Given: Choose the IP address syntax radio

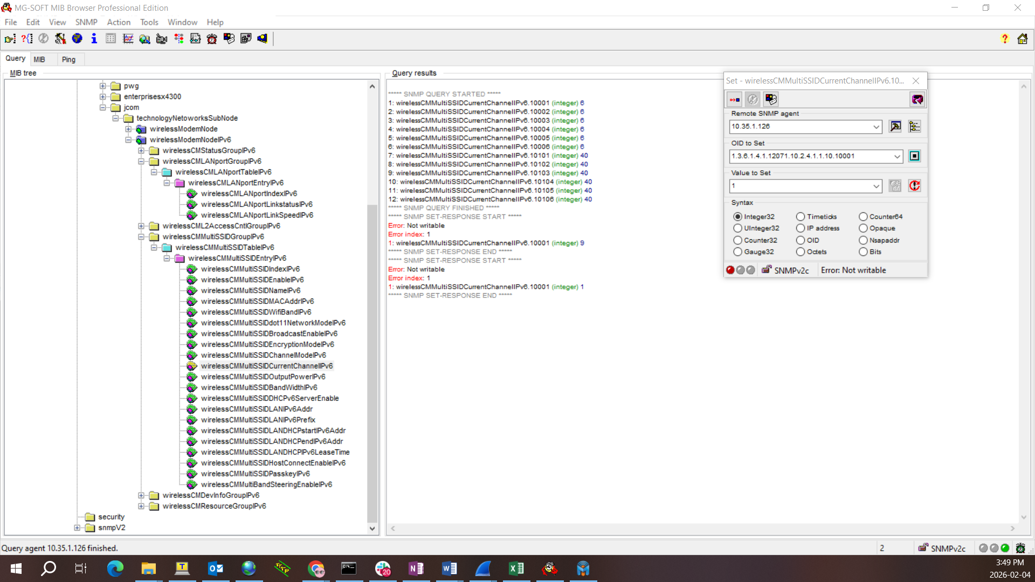Looking at the screenshot, I should [x=801, y=228].
